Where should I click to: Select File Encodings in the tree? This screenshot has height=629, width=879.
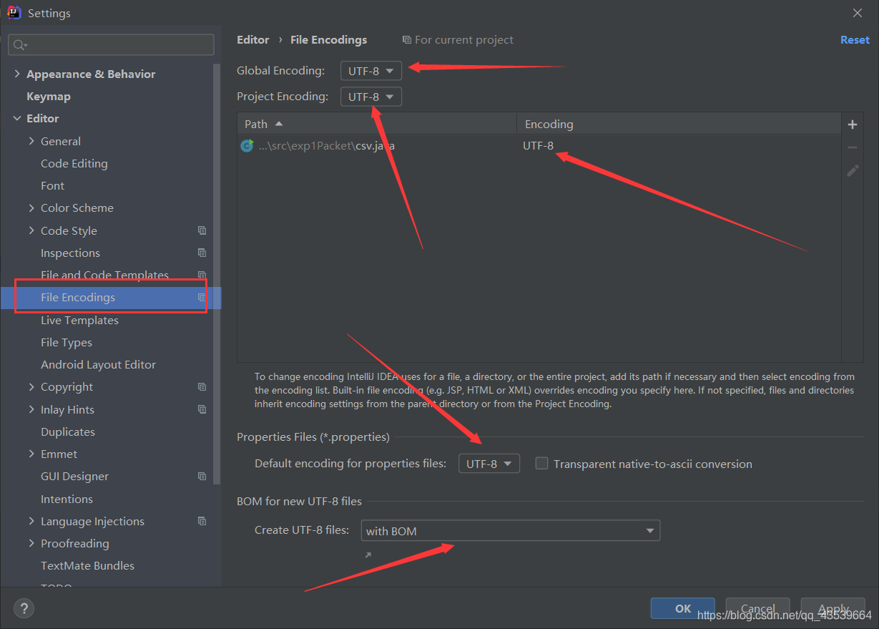(78, 298)
